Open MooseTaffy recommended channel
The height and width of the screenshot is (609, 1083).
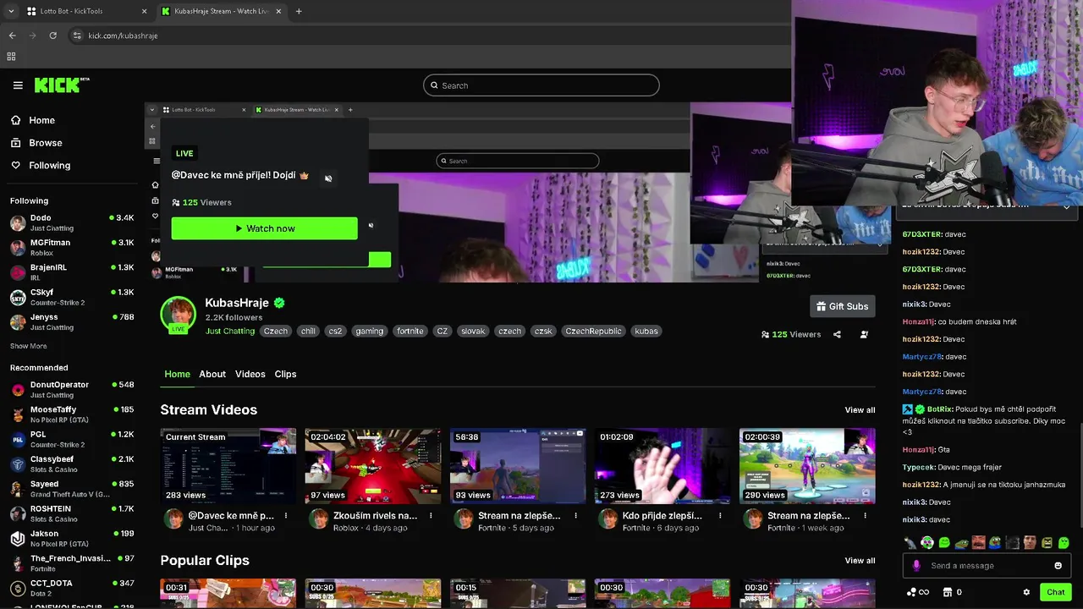(x=72, y=414)
